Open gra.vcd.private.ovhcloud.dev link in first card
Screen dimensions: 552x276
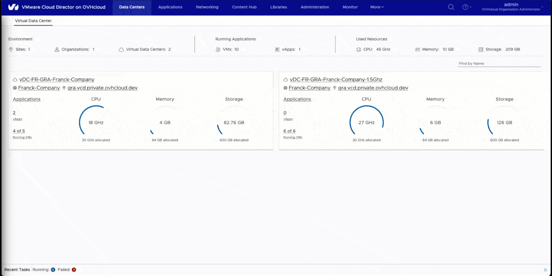pyautogui.click(x=103, y=88)
